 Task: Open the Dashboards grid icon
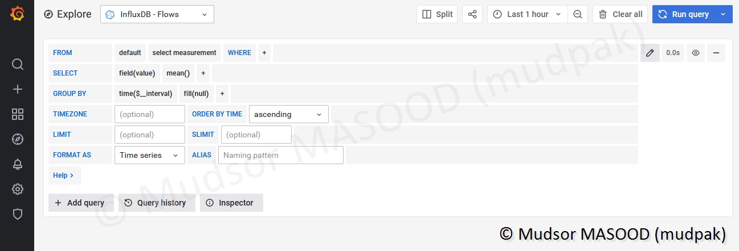click(17, 114)
